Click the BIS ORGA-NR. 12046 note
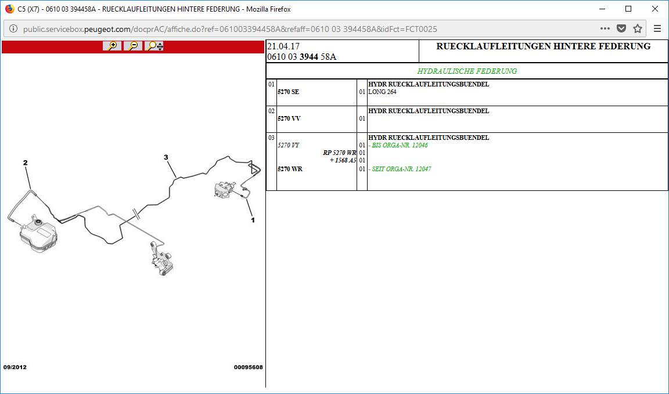Screen dimensions: 669x394 [398, 146]
